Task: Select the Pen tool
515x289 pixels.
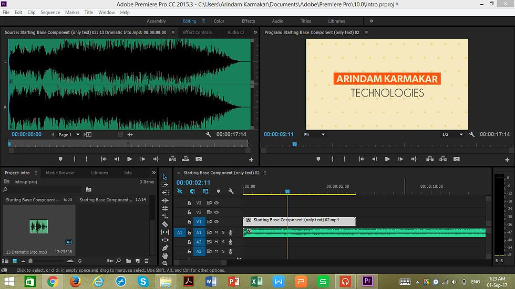Action: click(165, 248)
